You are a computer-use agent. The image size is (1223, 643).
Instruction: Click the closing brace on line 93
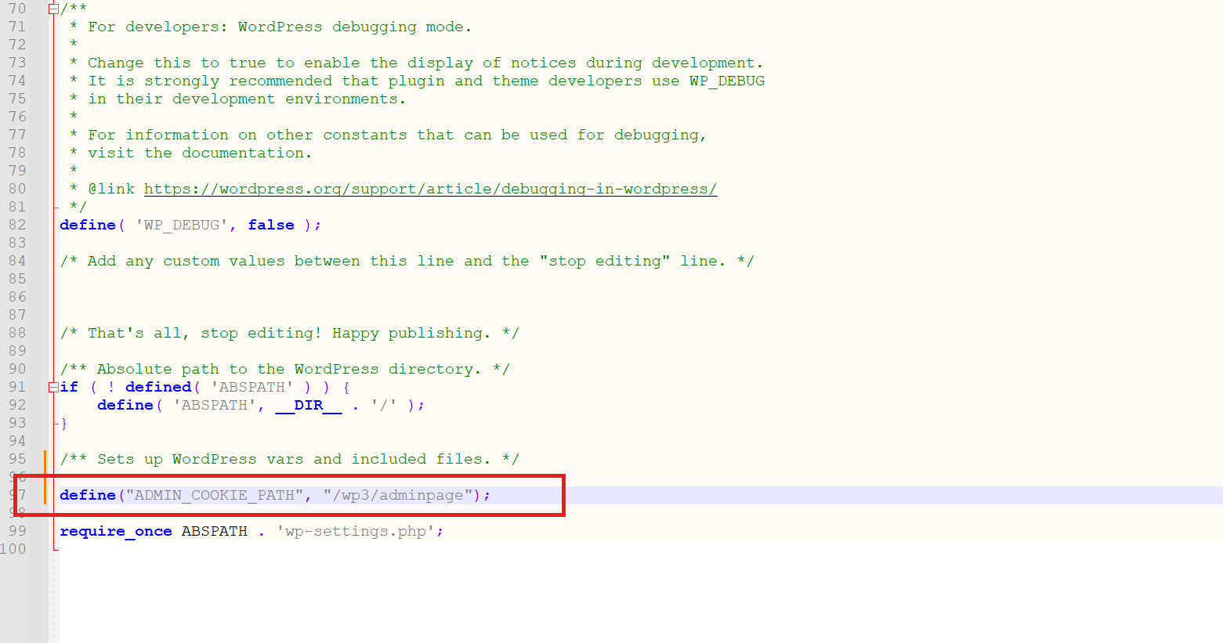tap(63, 423)
